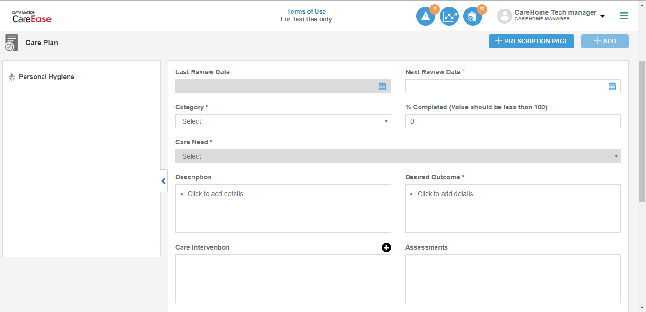Open the Last Review Date calendar icon
Viewport: 646px width, 312px height.
[382, 86]
